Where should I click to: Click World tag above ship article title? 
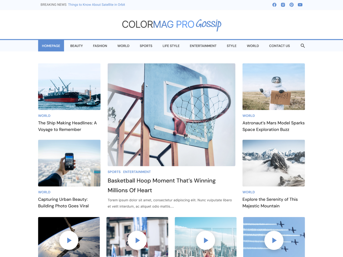coord(44,116)
